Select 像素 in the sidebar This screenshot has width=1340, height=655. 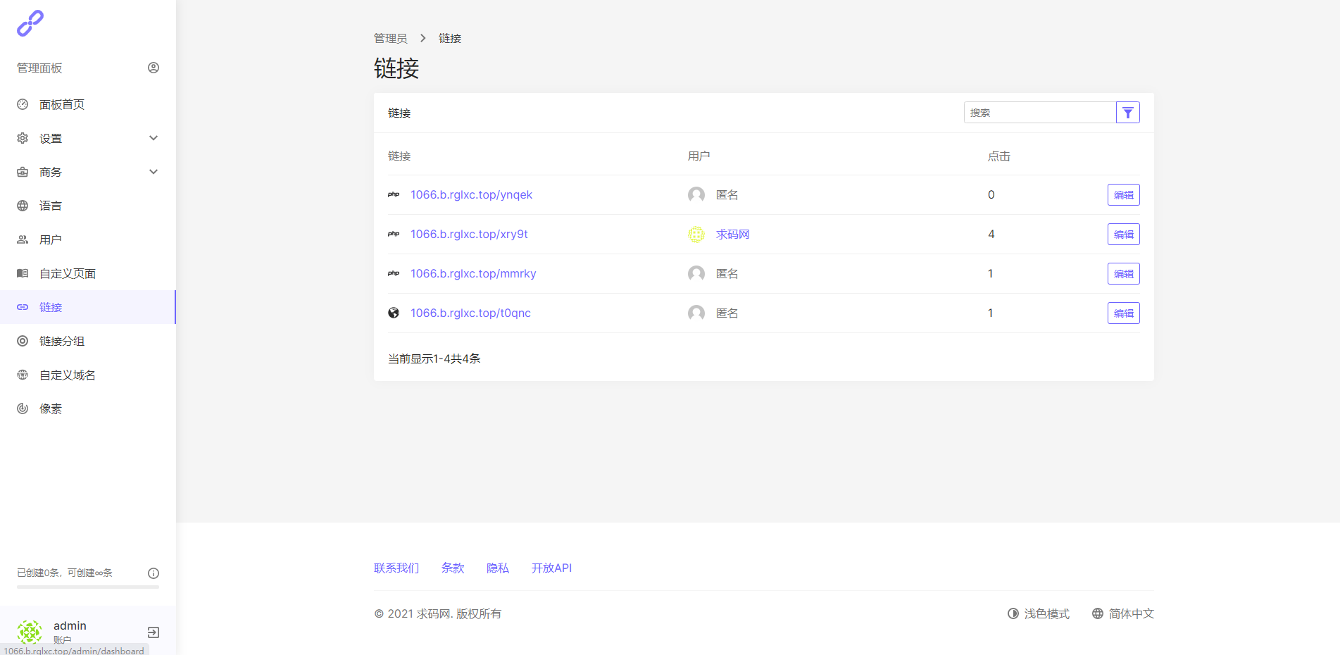coord(51,408)
